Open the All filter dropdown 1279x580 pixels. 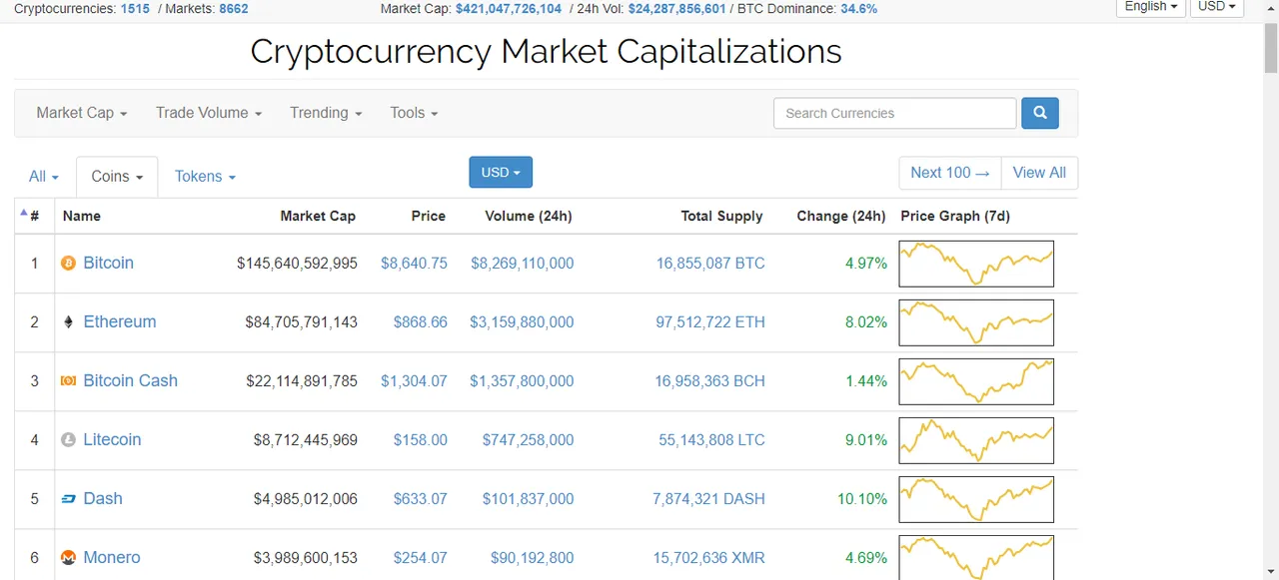[44, 177]
